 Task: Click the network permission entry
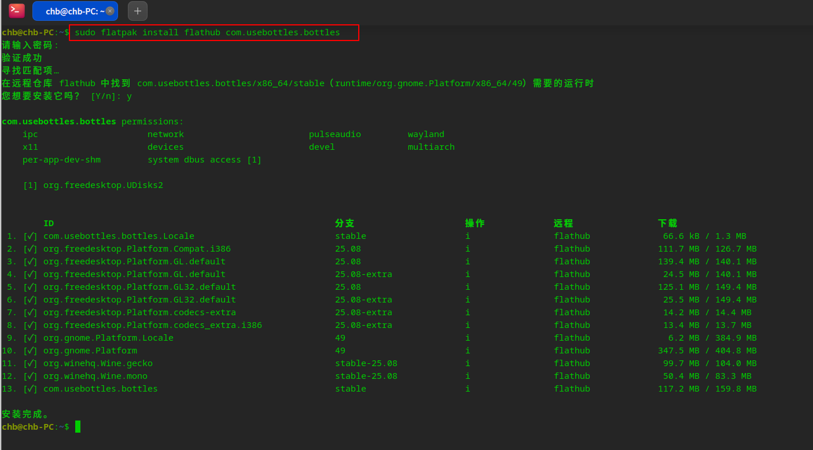[165, 134]
